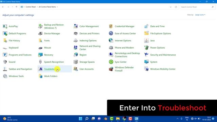Viewport: 217px width, 122px height.
Task: Go back with the Back arrow
Action: [3, 7]
